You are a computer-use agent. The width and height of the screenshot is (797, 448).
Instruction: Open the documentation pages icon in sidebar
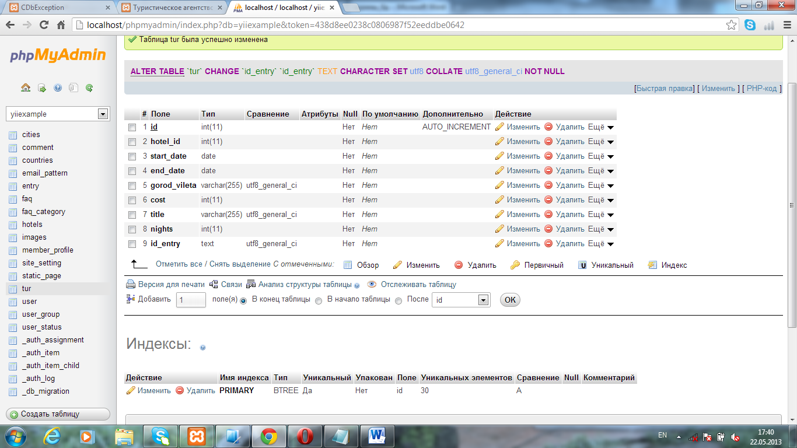pyautogui.click(x=74, y=88)
